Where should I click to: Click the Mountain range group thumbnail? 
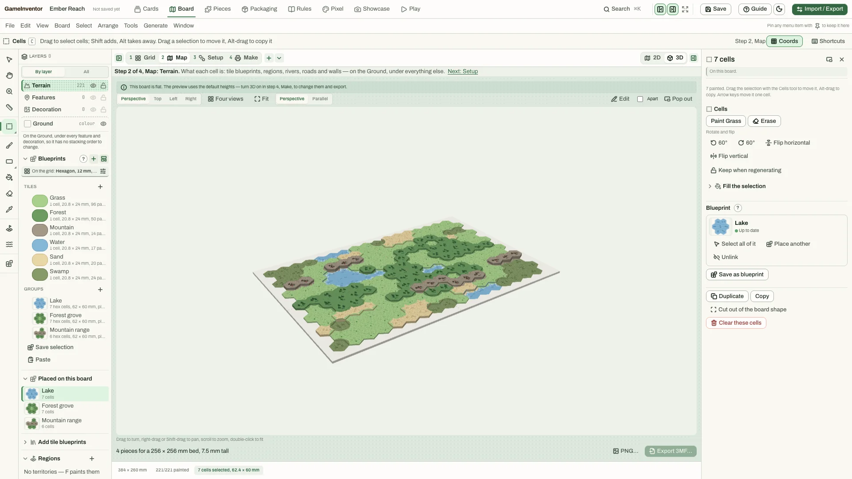point(39,333)
